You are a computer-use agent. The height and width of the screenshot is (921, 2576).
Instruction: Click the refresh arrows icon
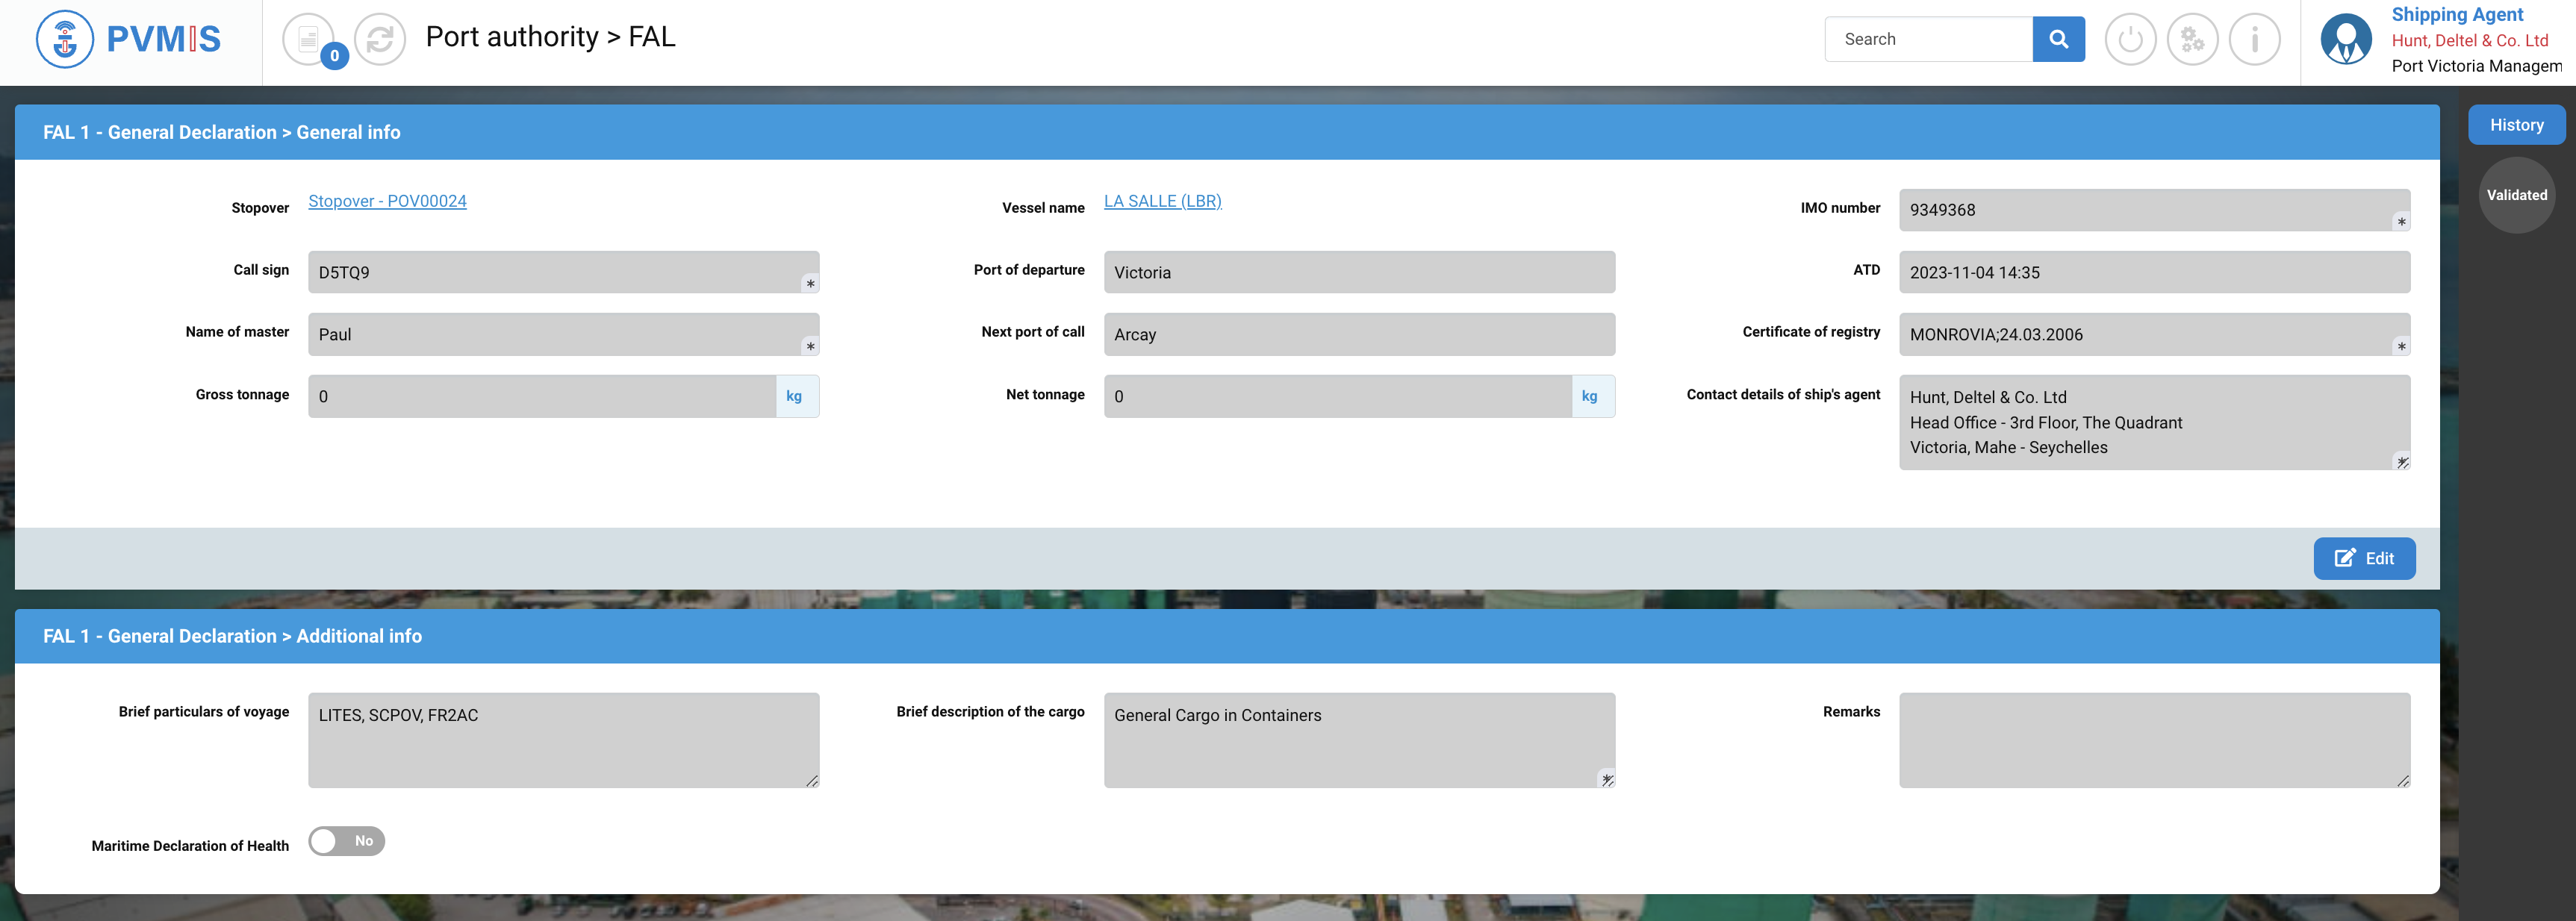tap(380, 39)
